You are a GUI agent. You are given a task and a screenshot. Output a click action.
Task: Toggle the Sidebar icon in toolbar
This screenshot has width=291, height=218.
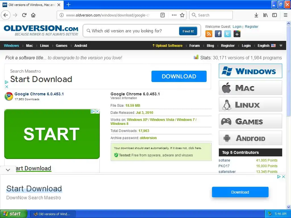click(275, 15)
